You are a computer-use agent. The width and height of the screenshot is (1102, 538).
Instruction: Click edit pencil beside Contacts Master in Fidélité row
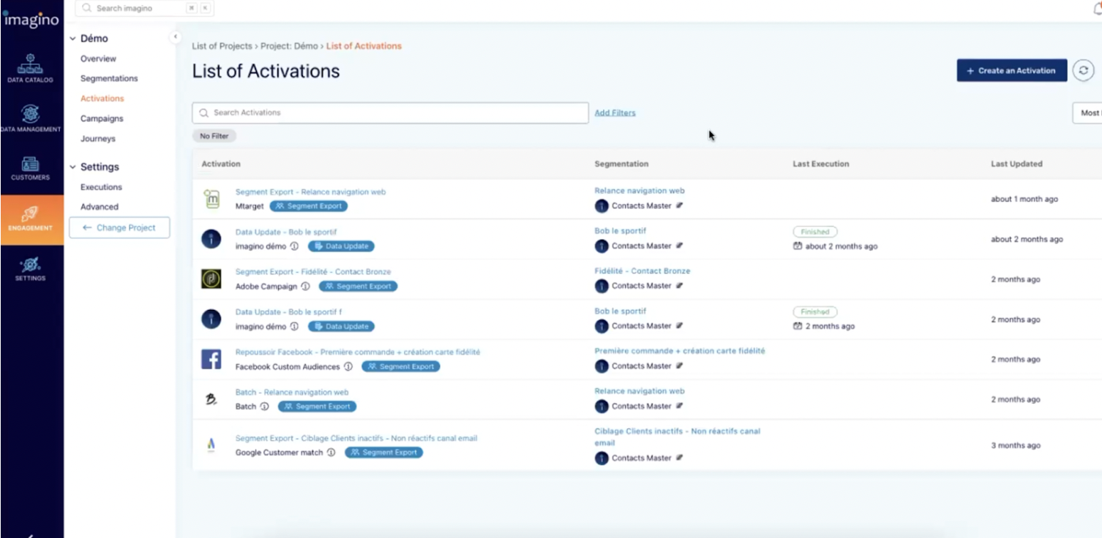point(680,286)
